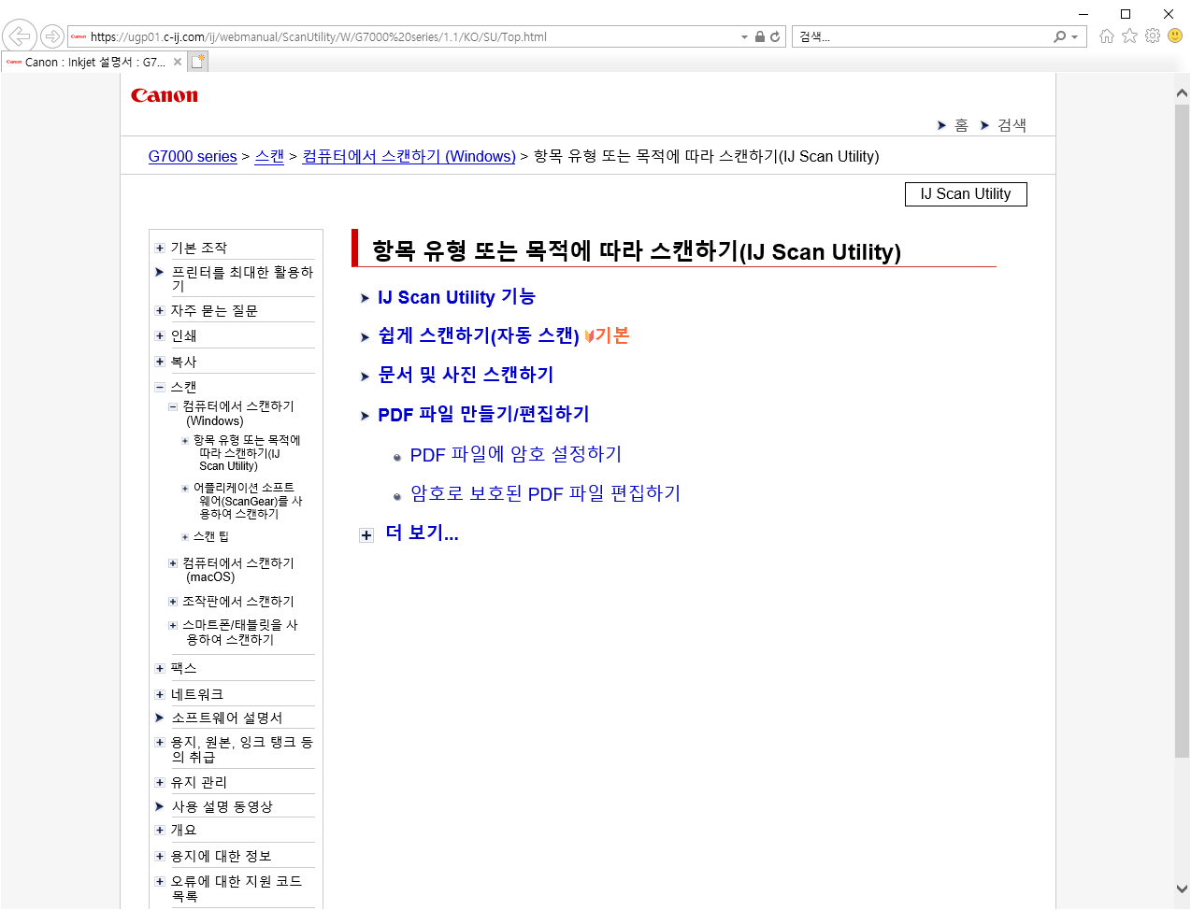Viewport: 1191px width, 910px height.
Task: Open the address bar history dropdown arrow
Action: point(744,37)
